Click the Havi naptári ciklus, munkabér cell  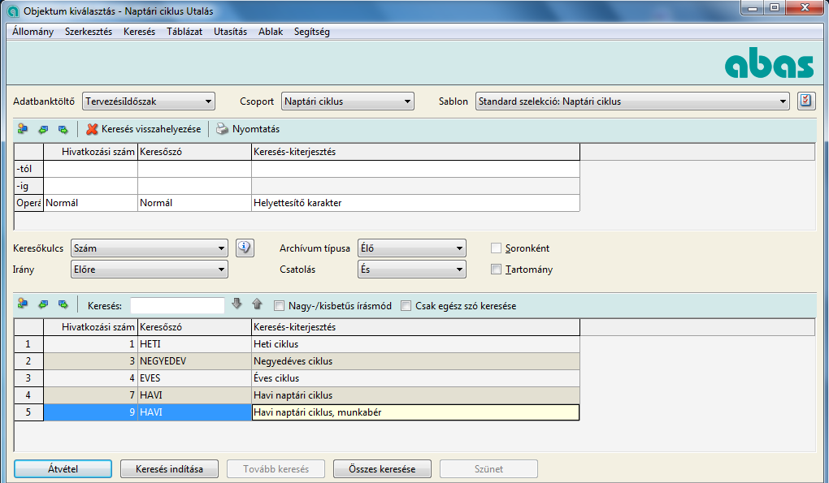tap(415, 412)
